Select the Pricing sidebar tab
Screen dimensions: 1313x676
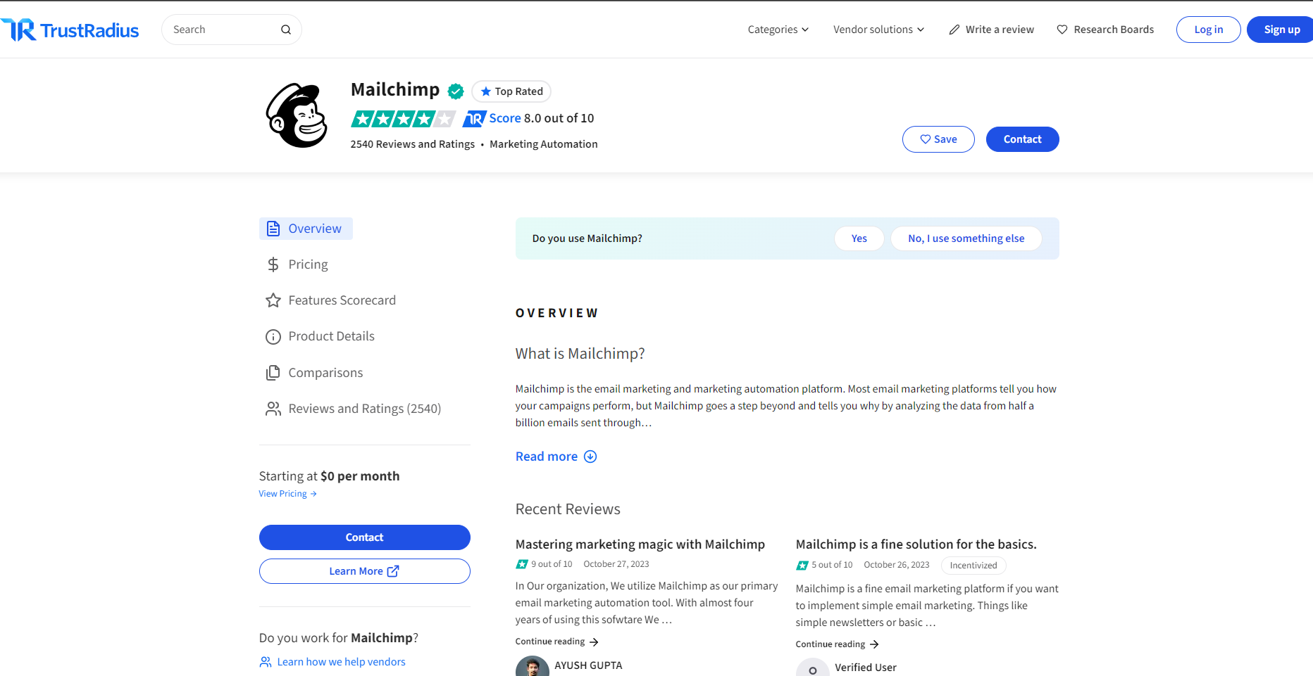coord(297,264)
